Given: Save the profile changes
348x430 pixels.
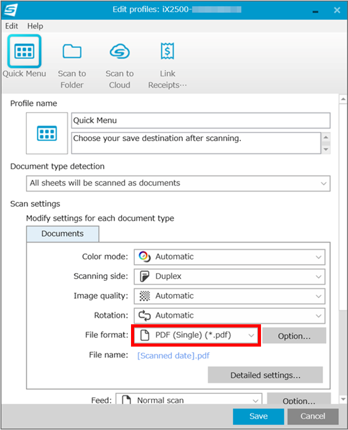Looking at the screenshot, I should coord(258,417).
